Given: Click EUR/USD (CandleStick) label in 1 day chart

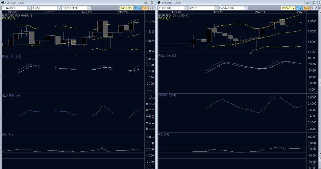Looking at the screenshot, I should click(x=17, y=15).
